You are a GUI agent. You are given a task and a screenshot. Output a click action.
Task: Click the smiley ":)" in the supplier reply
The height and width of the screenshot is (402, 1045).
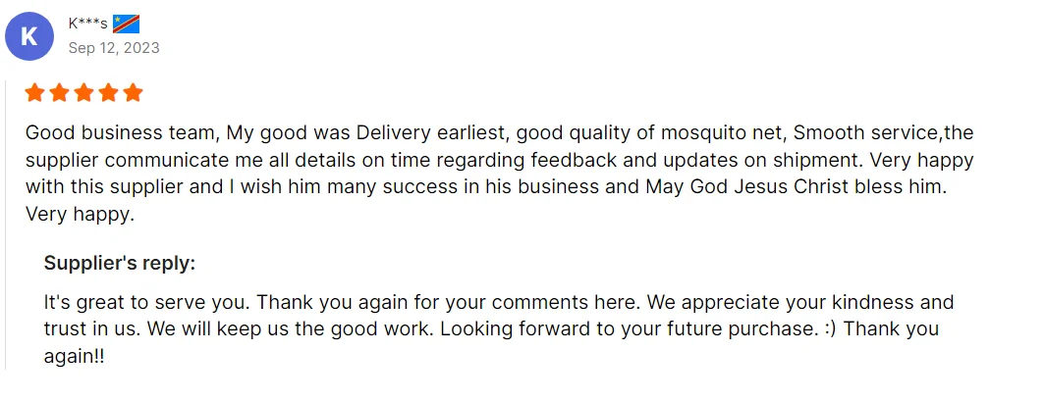[x=829, y=329]
